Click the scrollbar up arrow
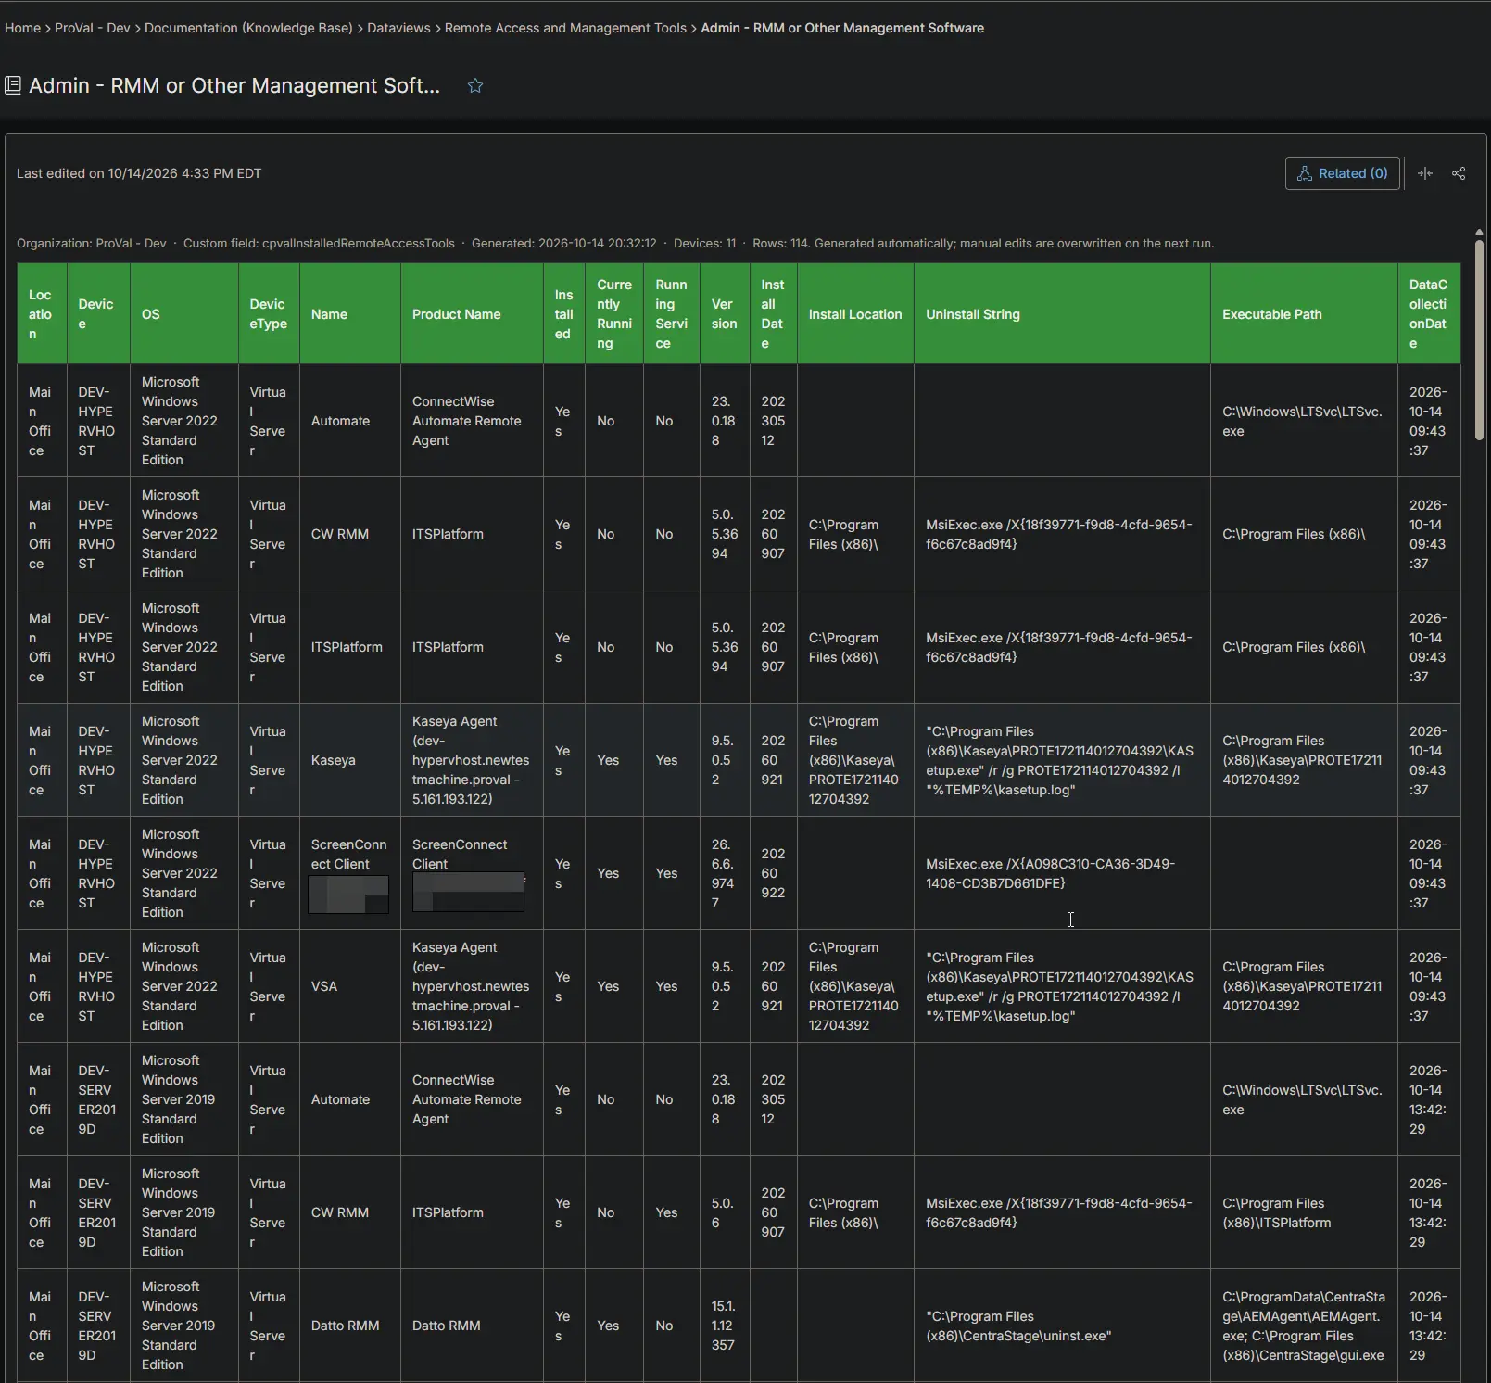The height and width of the screenshot is (1383, 1491). click(1478, 232)
